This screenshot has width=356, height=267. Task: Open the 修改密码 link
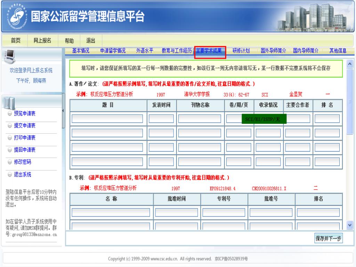tap(23, 162)
